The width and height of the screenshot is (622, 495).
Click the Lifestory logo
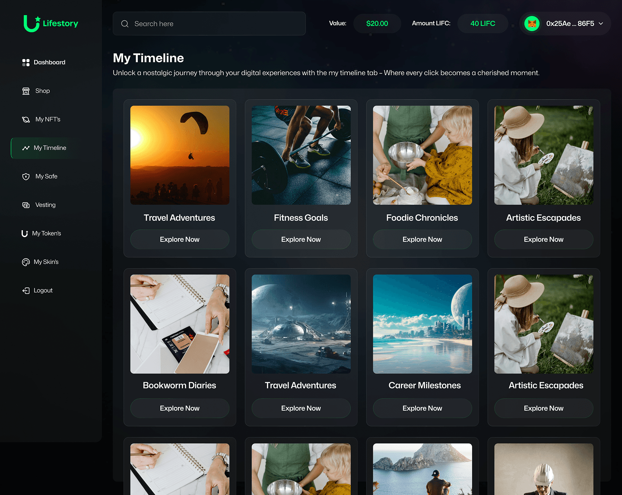tap(51, 23)
